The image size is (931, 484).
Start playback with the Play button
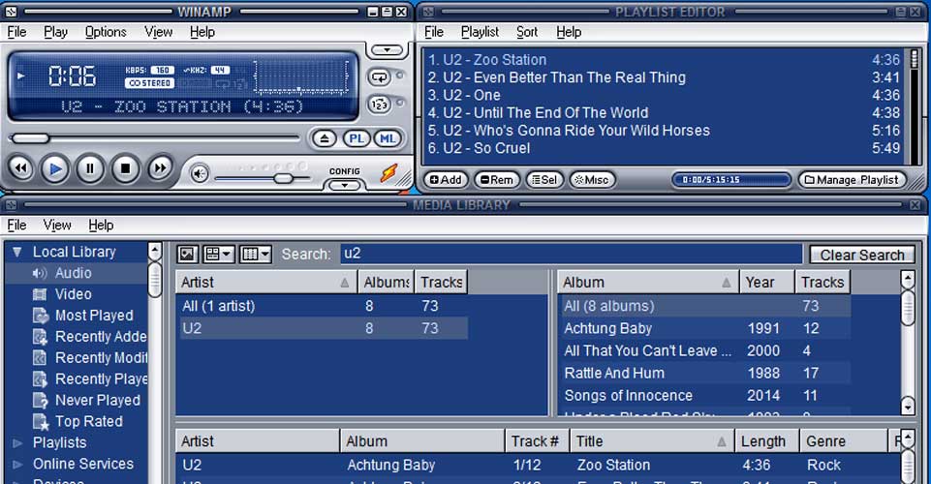pos(55,169)
